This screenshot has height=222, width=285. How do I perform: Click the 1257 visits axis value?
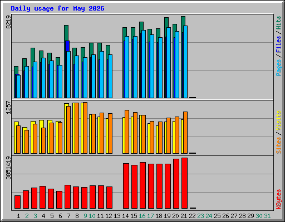(x=8, y=107)
